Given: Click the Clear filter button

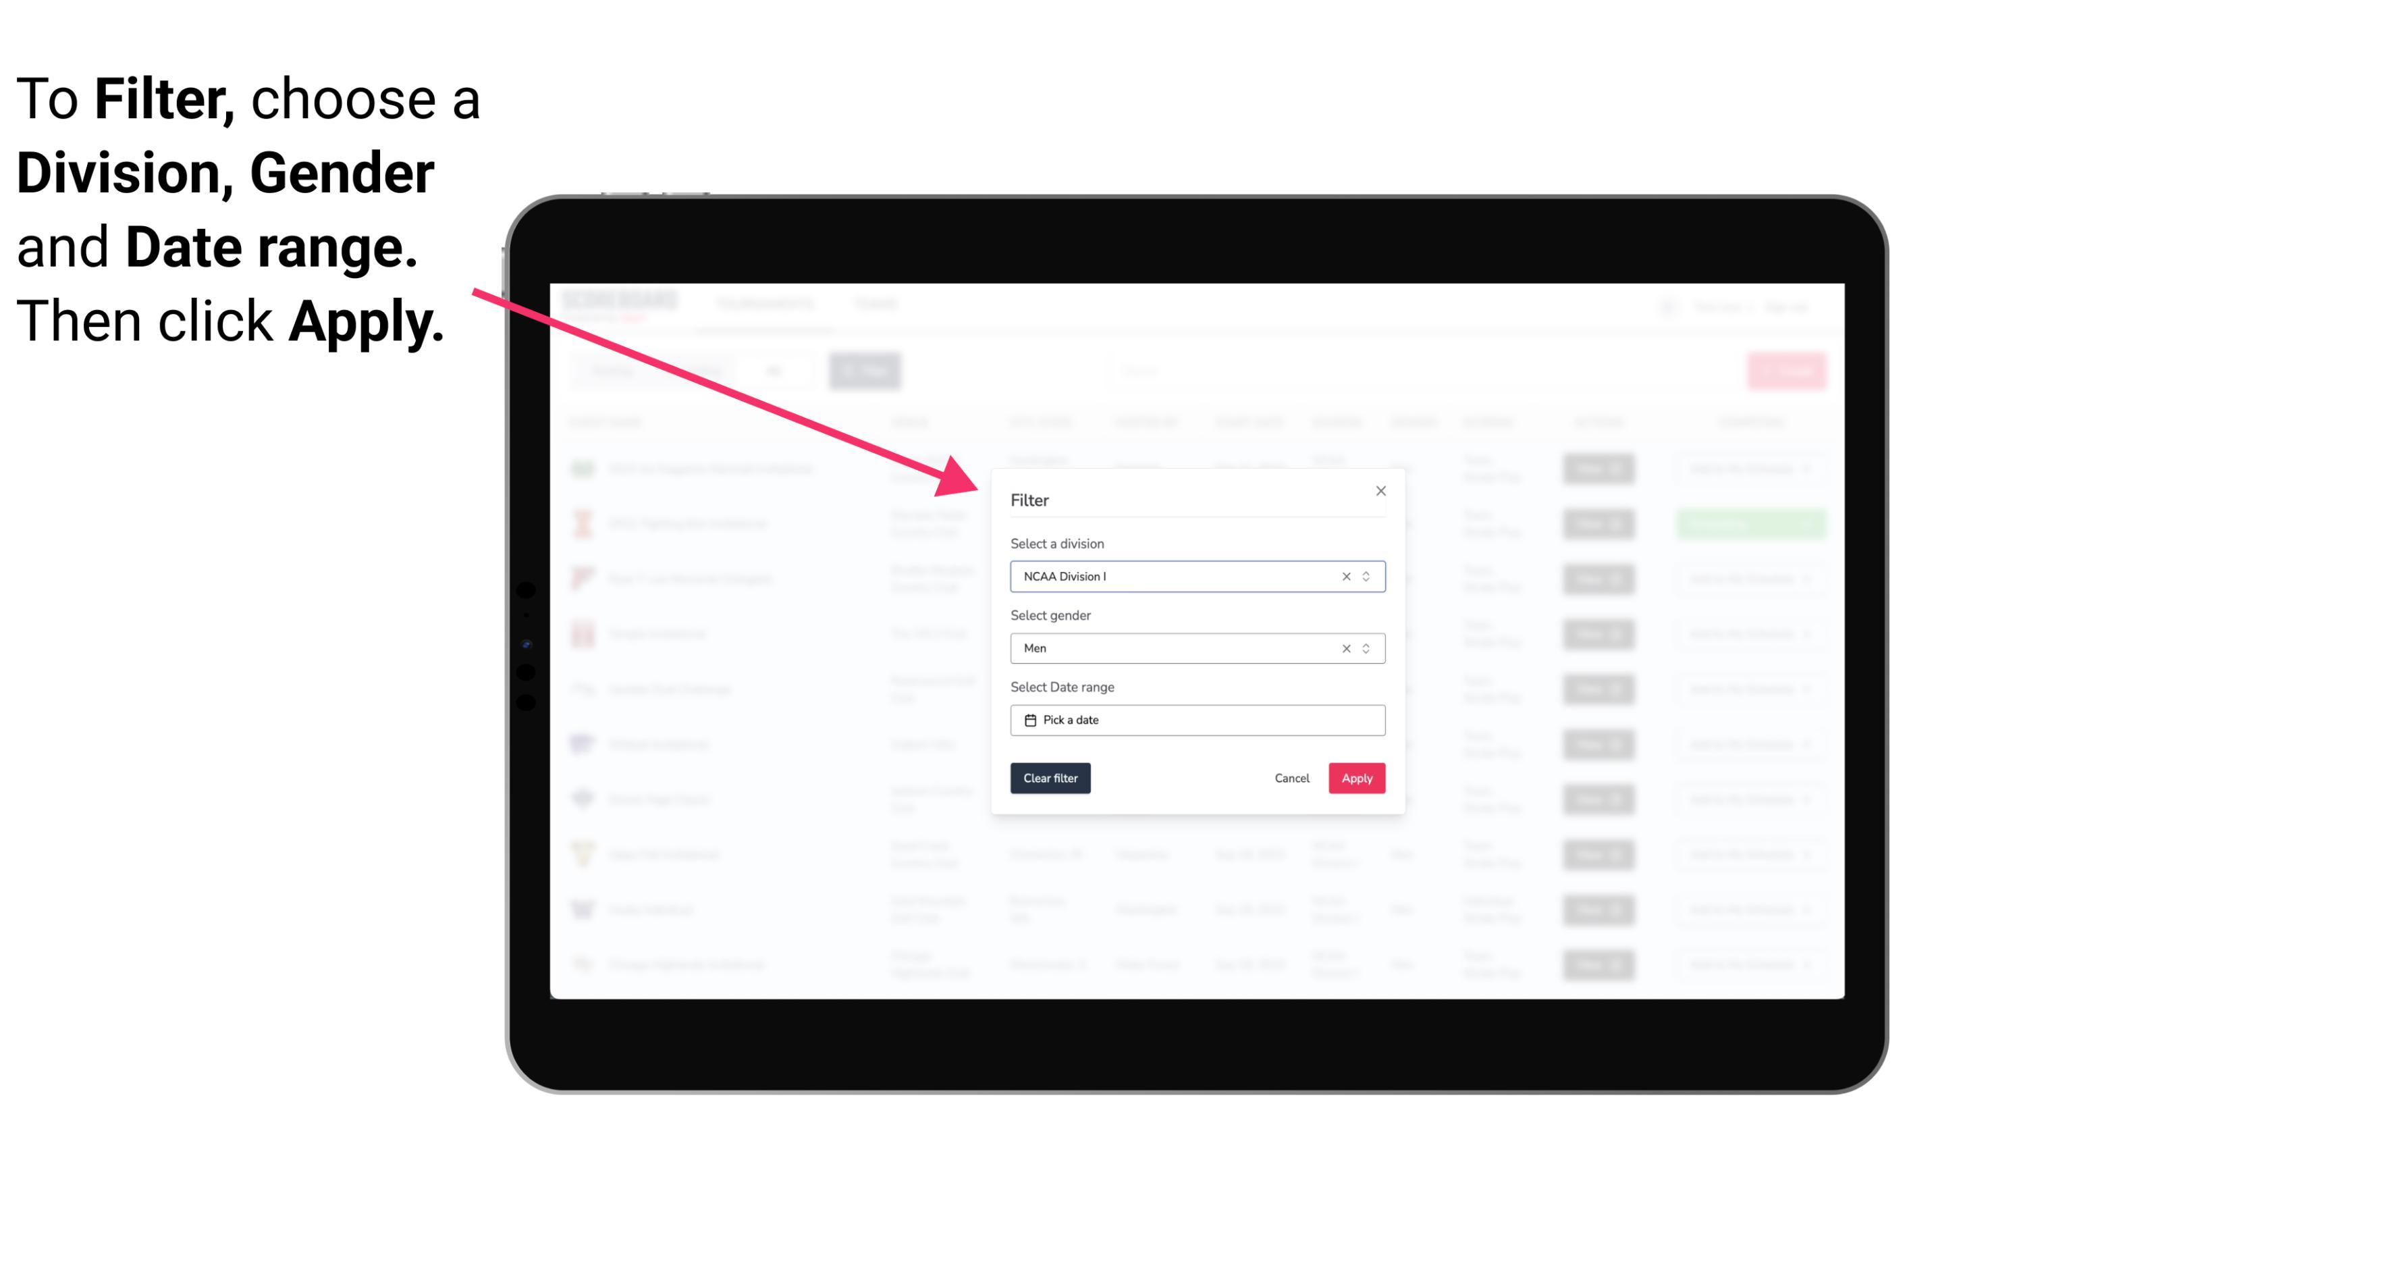Looking at the screenshot, I should click(1049, 779).
